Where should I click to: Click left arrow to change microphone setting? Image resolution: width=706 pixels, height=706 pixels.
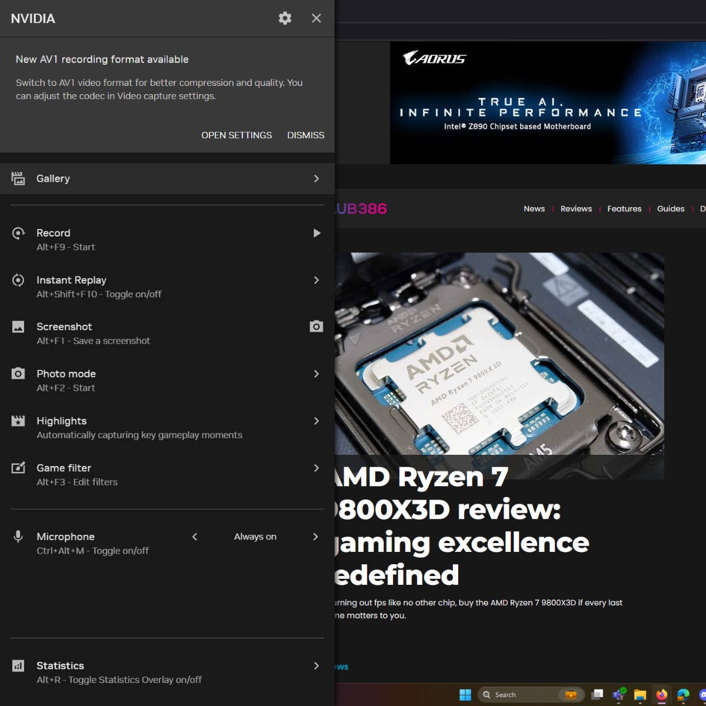click(x=194, y=536)
